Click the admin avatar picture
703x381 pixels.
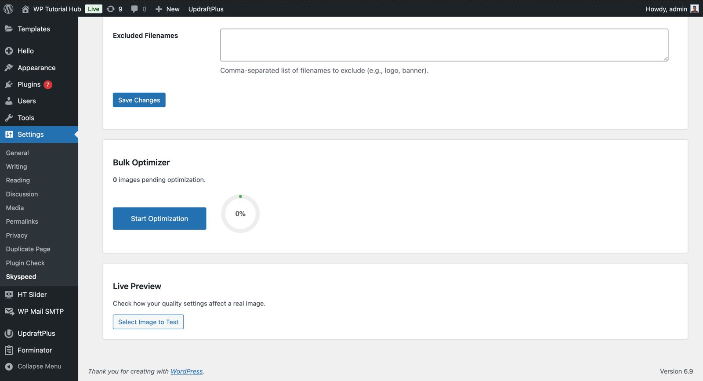pos(695,9)
